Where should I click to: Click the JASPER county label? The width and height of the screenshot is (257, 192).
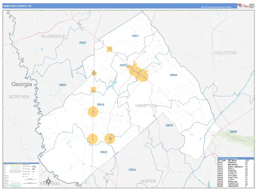click(x=148, y=181)
